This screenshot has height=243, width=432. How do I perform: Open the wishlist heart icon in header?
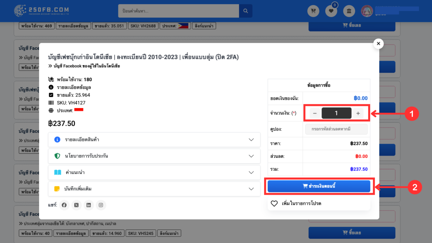click(331, 11)
